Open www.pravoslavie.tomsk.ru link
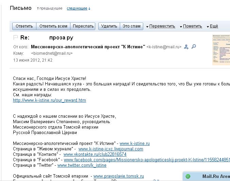Image resolution: width=230 pixels, height=181 pixels. point(119,176)
